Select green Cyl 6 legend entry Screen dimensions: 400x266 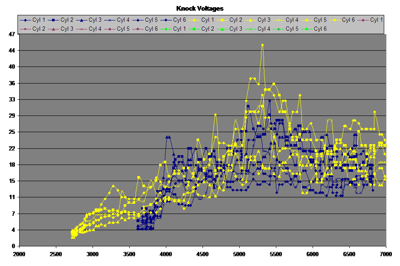tap(314, 29)
